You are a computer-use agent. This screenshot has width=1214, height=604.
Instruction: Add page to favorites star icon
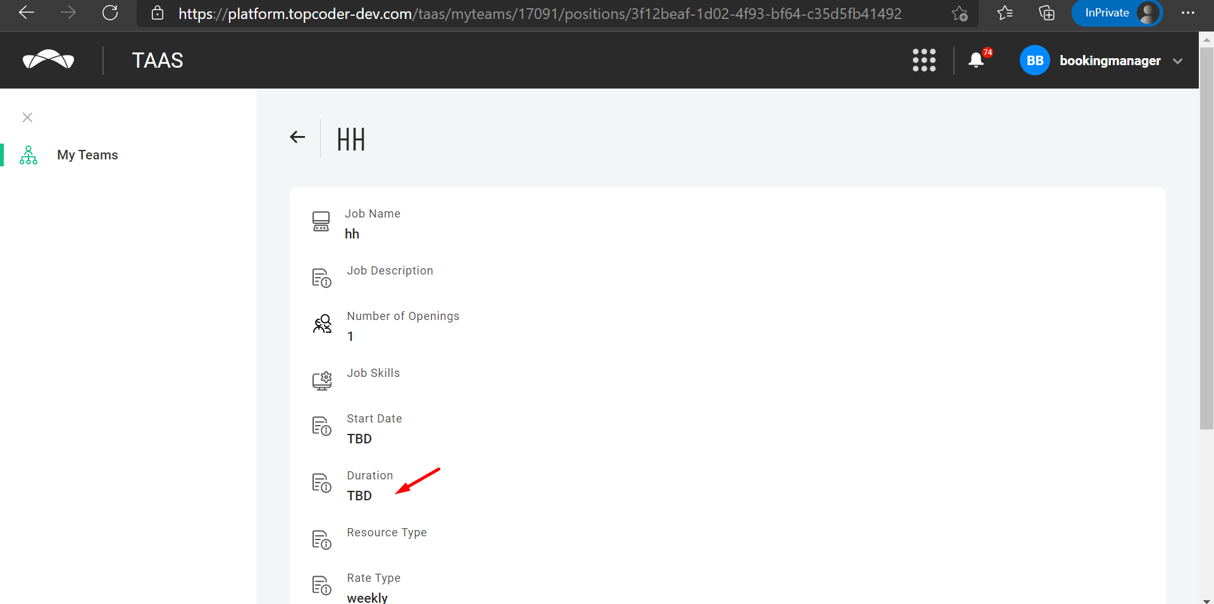coord(960,13)
